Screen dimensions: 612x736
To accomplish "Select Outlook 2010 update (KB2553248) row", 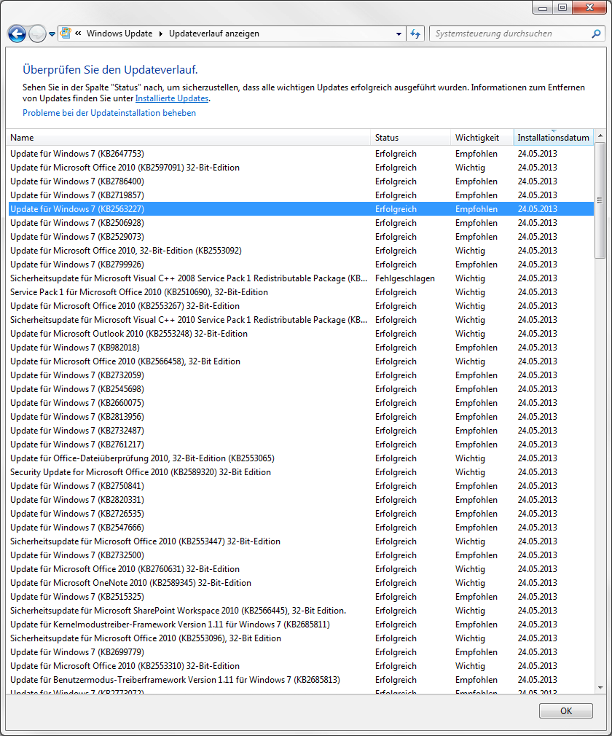I will pyautogui.click(x=302, y=334).
